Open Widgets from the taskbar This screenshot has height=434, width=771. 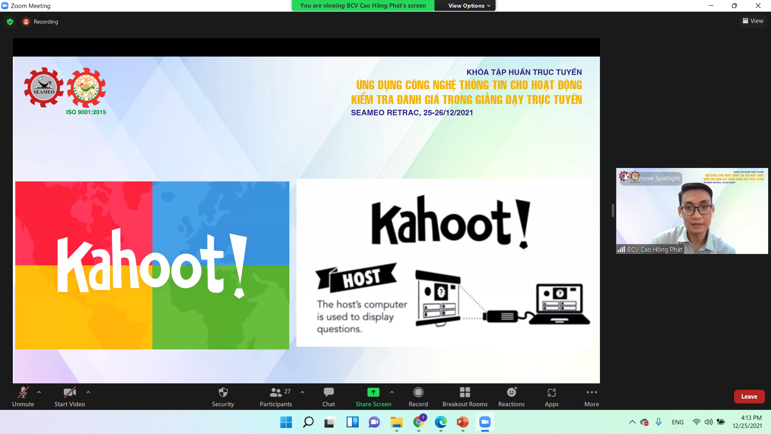(x=352, y=422)
